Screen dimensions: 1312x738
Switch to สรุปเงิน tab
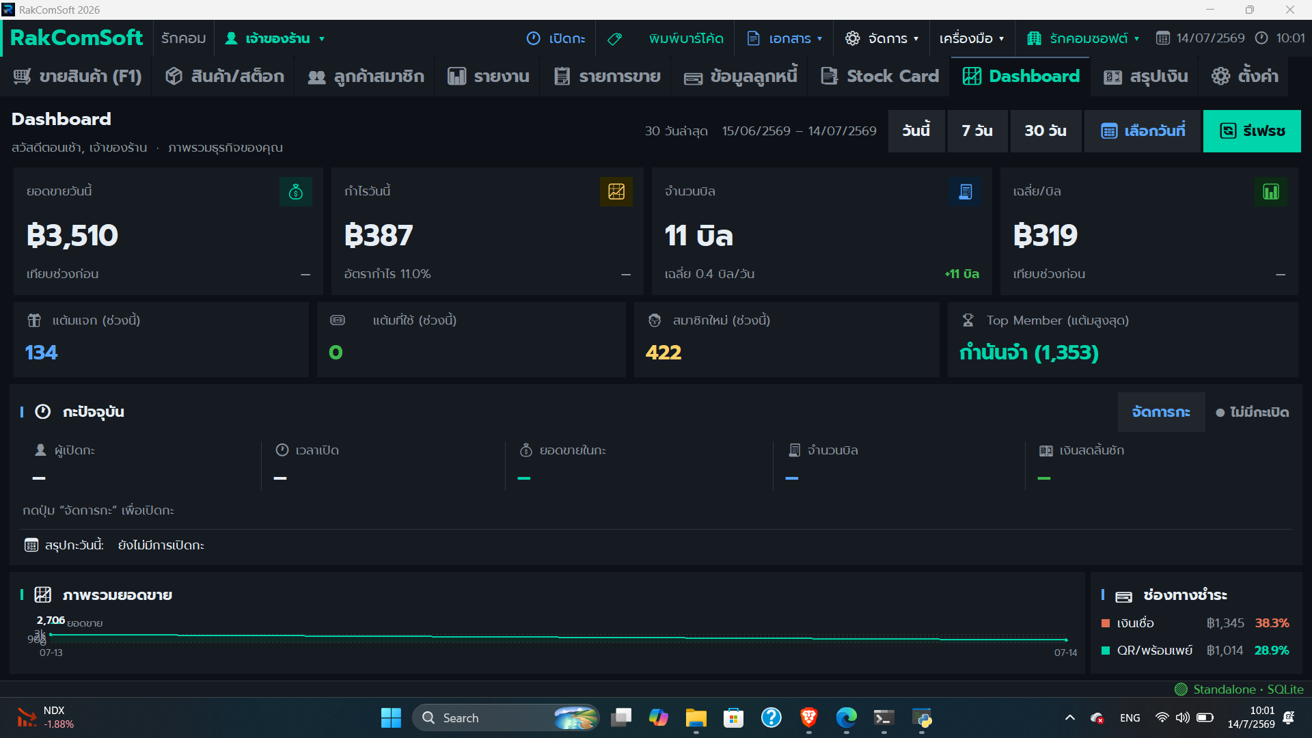click(x=1146, y=77)
